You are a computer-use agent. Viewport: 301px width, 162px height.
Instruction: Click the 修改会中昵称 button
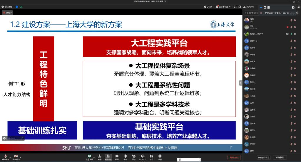264,158
